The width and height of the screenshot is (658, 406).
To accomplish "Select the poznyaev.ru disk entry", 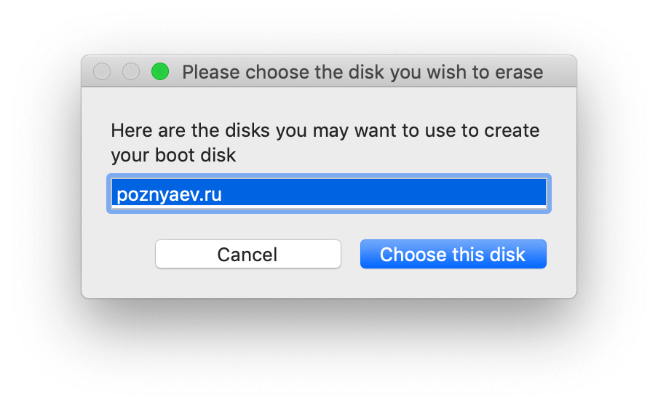I will point(328,194).
